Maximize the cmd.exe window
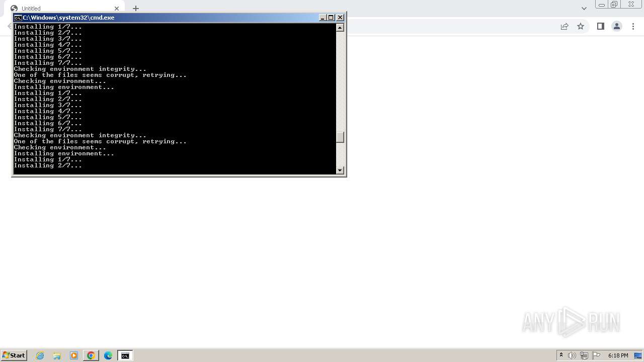Screen dimensions: 644x362 click(x=331, y=18)
